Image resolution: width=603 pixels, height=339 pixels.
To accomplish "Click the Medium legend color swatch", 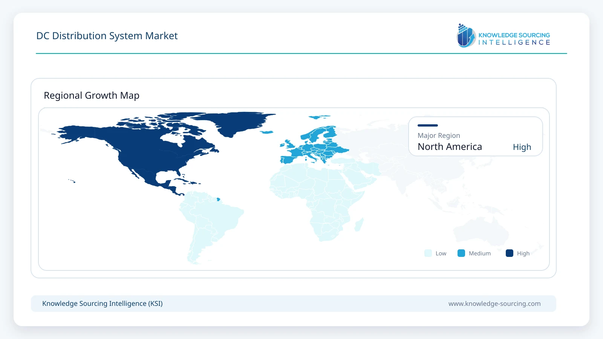I will pos(461,253).
